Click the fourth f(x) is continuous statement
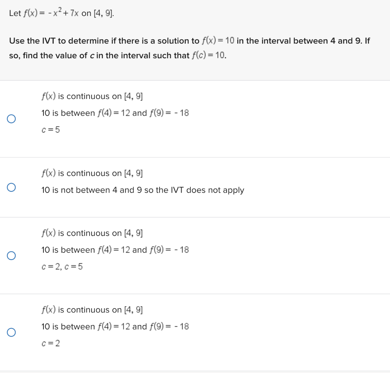The image size is (390, 373). [91, 310]
